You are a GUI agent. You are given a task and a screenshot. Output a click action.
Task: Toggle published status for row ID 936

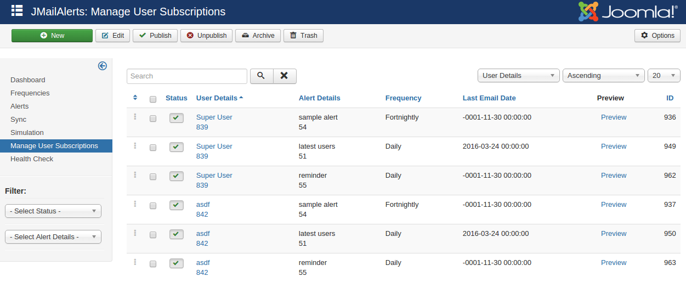(176, 118)
